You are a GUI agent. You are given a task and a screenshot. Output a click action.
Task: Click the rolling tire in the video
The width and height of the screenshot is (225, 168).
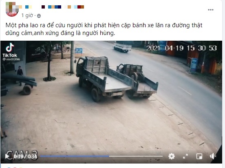coord(27,89)
